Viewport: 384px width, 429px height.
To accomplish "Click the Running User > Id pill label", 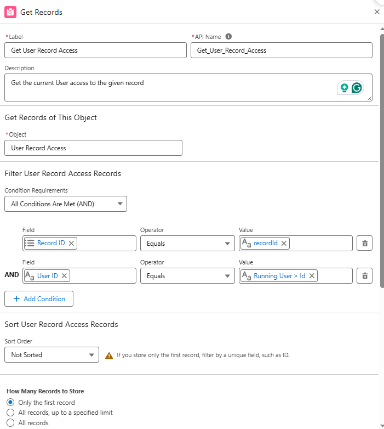I will coord(279,276).
